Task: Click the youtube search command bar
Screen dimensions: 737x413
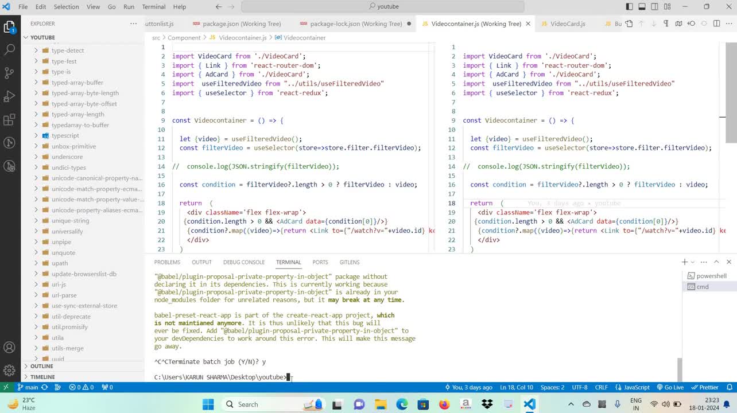Action: point(382,7)
